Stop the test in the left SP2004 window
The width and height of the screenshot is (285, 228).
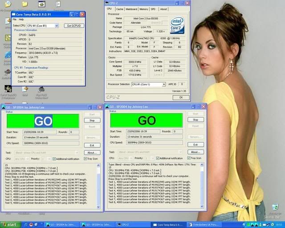point(92,121)
